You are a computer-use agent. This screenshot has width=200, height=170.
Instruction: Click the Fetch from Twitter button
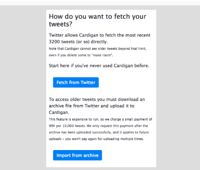point(76,82)
